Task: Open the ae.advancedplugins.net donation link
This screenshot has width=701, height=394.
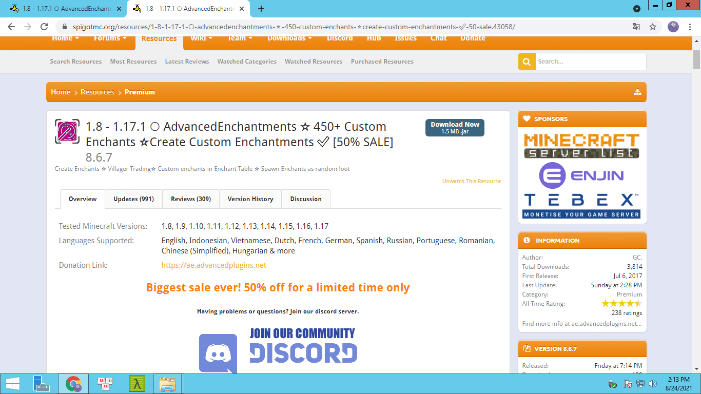Action: click(x=214, y=265)
